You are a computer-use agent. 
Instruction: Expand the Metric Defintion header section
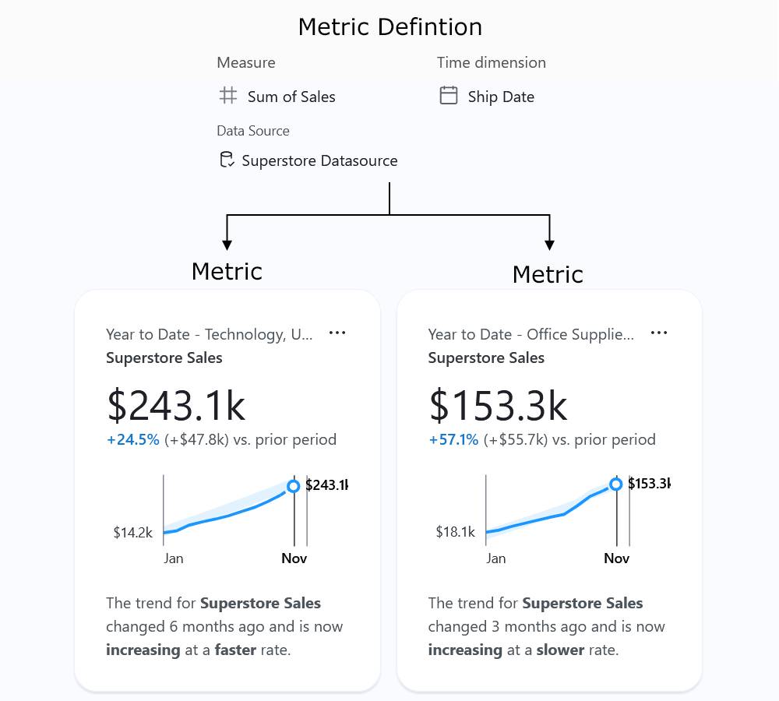point(389,26)
